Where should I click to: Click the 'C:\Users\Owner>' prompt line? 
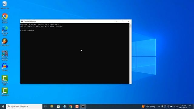pyautogui.click(x=27, y=30)
